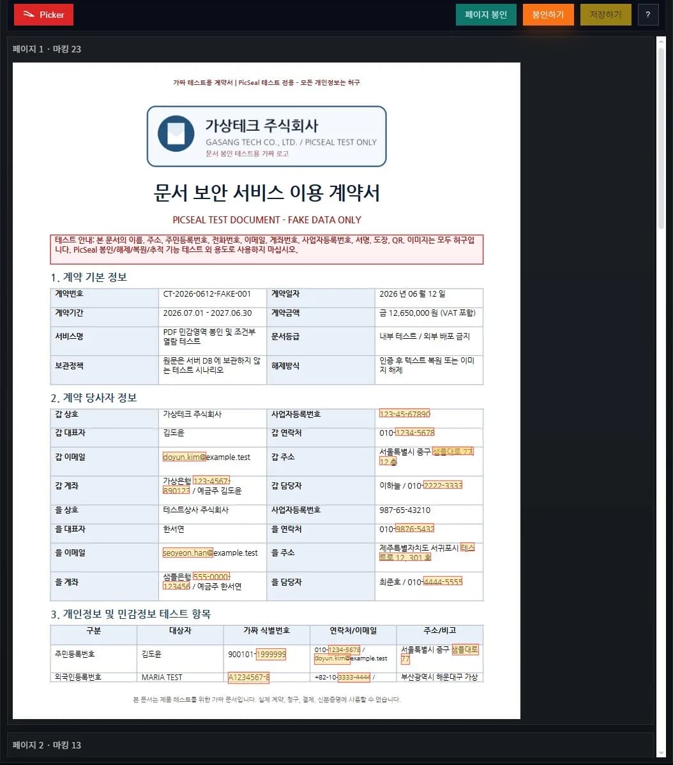Viewport: 673px width, 765px height.
Task: Select doyun.kim@ marking in 주민등록번호 table row
Action: [x=332, y=658]
